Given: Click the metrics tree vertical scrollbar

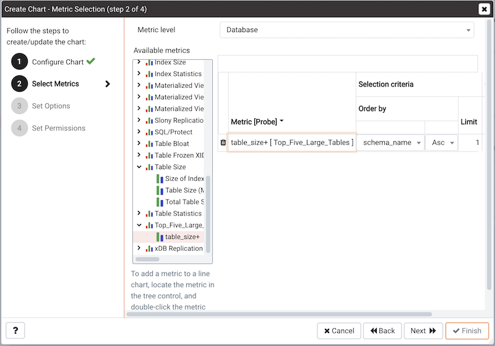Looking at the screenshot, I should click(x=208, y=214).
